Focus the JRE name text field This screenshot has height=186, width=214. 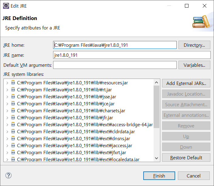click(132, 55)
